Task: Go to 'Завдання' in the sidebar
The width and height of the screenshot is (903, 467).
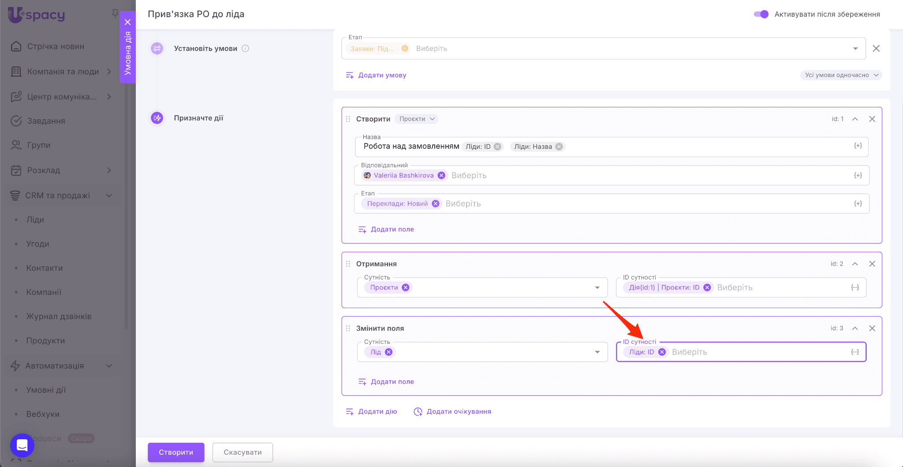Action: (x=46, y=121)
